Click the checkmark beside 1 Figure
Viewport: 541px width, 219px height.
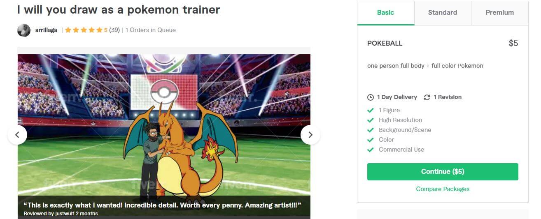click(371, 110)
